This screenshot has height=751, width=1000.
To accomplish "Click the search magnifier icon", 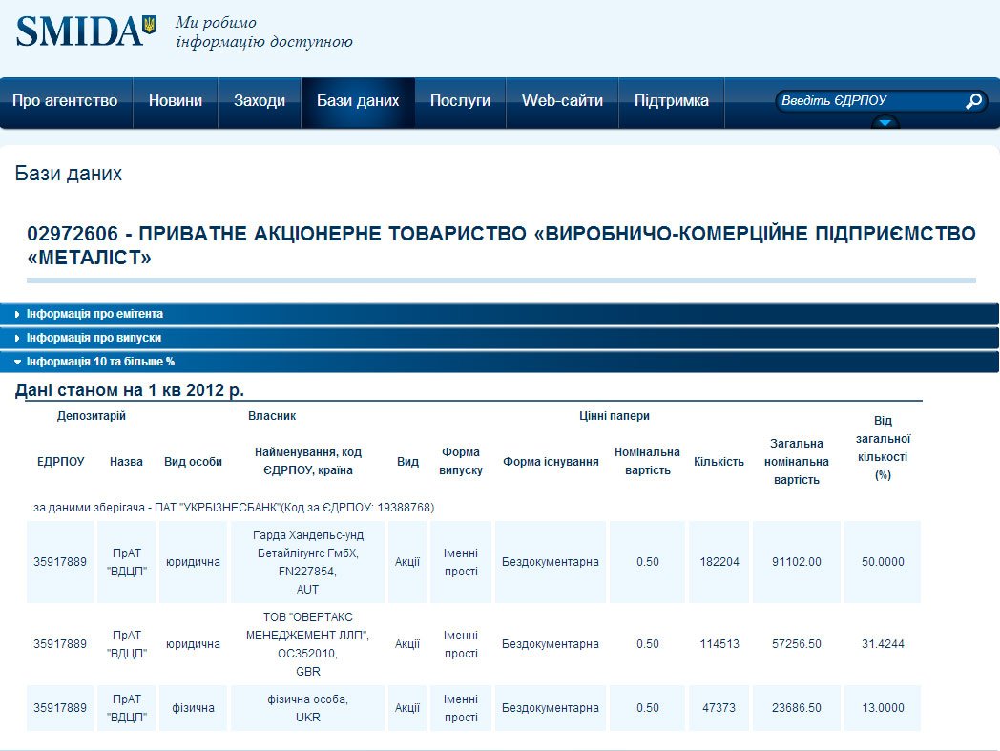I will pos(974,101).
